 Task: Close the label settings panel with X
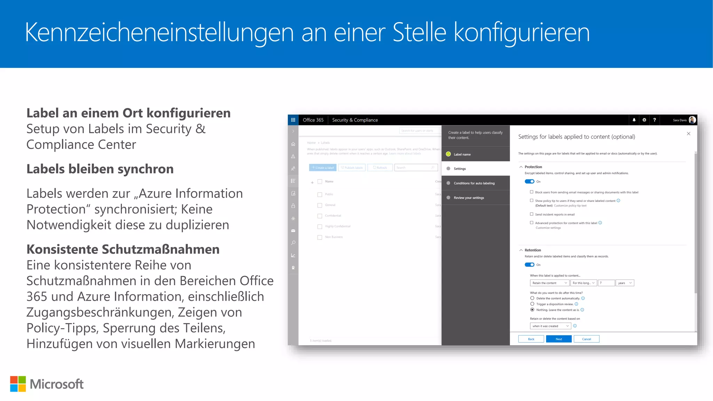pyautogui.click(x=688, y=134)
